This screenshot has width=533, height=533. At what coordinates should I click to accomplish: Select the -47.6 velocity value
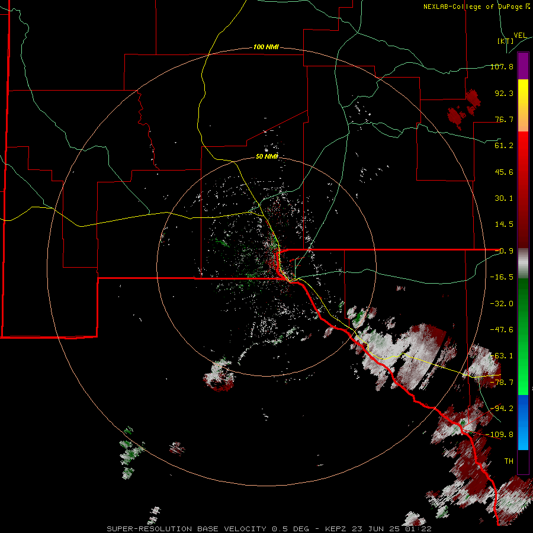(x=502, y=330)
